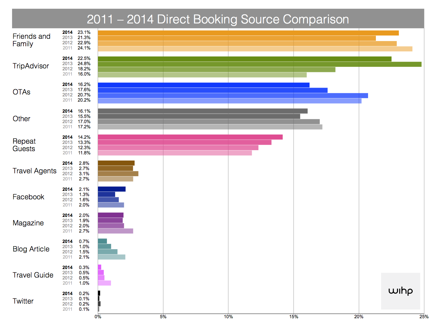The image size is (437, 328).
Task: Click OTAs 2014 blue bar
Action: tap(204, 85)
